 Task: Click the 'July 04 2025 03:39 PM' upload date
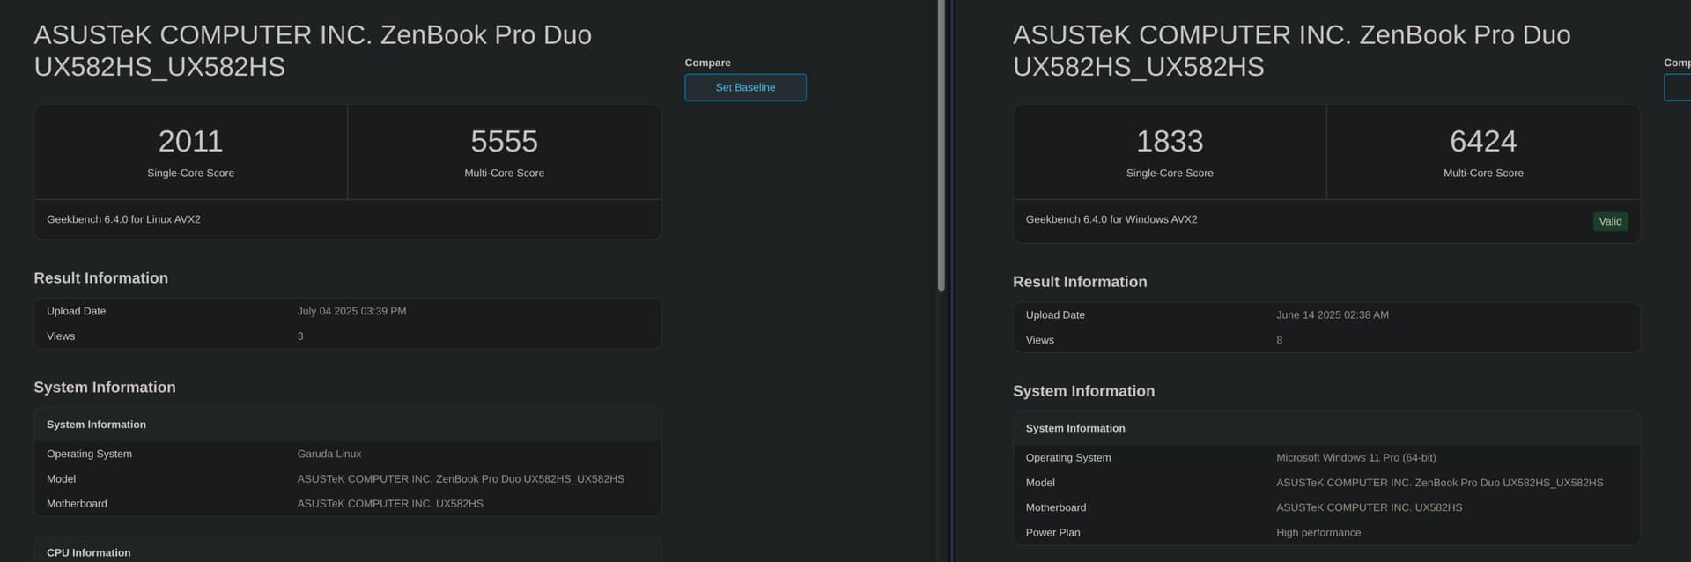351,311
